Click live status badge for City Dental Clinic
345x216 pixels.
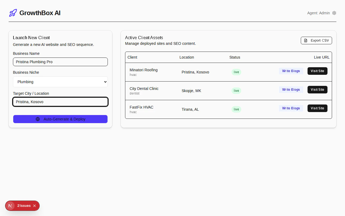236,91
